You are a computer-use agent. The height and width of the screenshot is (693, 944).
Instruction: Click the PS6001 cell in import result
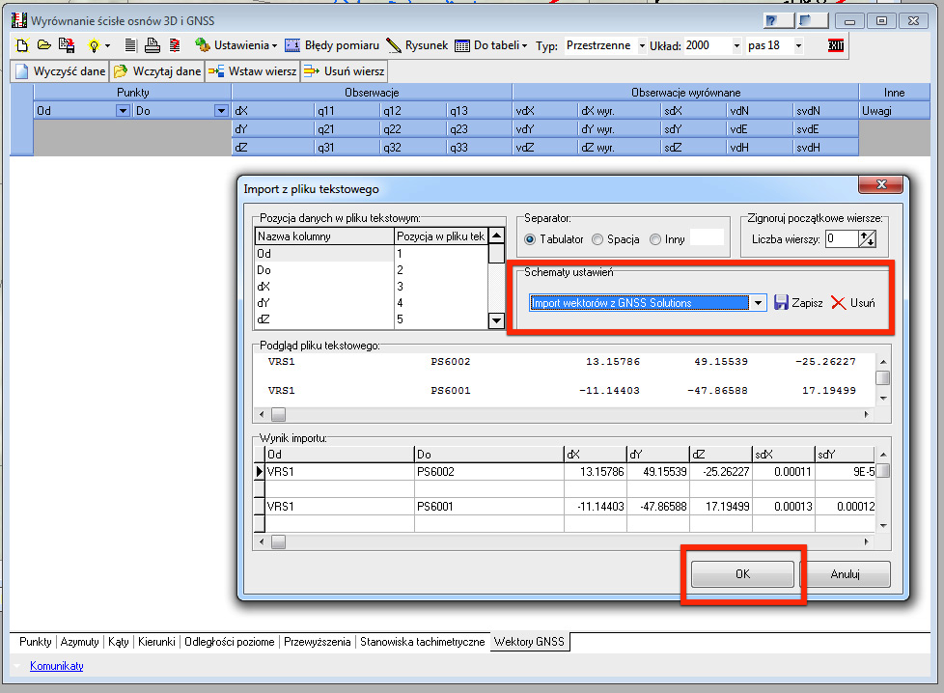coord(488,507)
